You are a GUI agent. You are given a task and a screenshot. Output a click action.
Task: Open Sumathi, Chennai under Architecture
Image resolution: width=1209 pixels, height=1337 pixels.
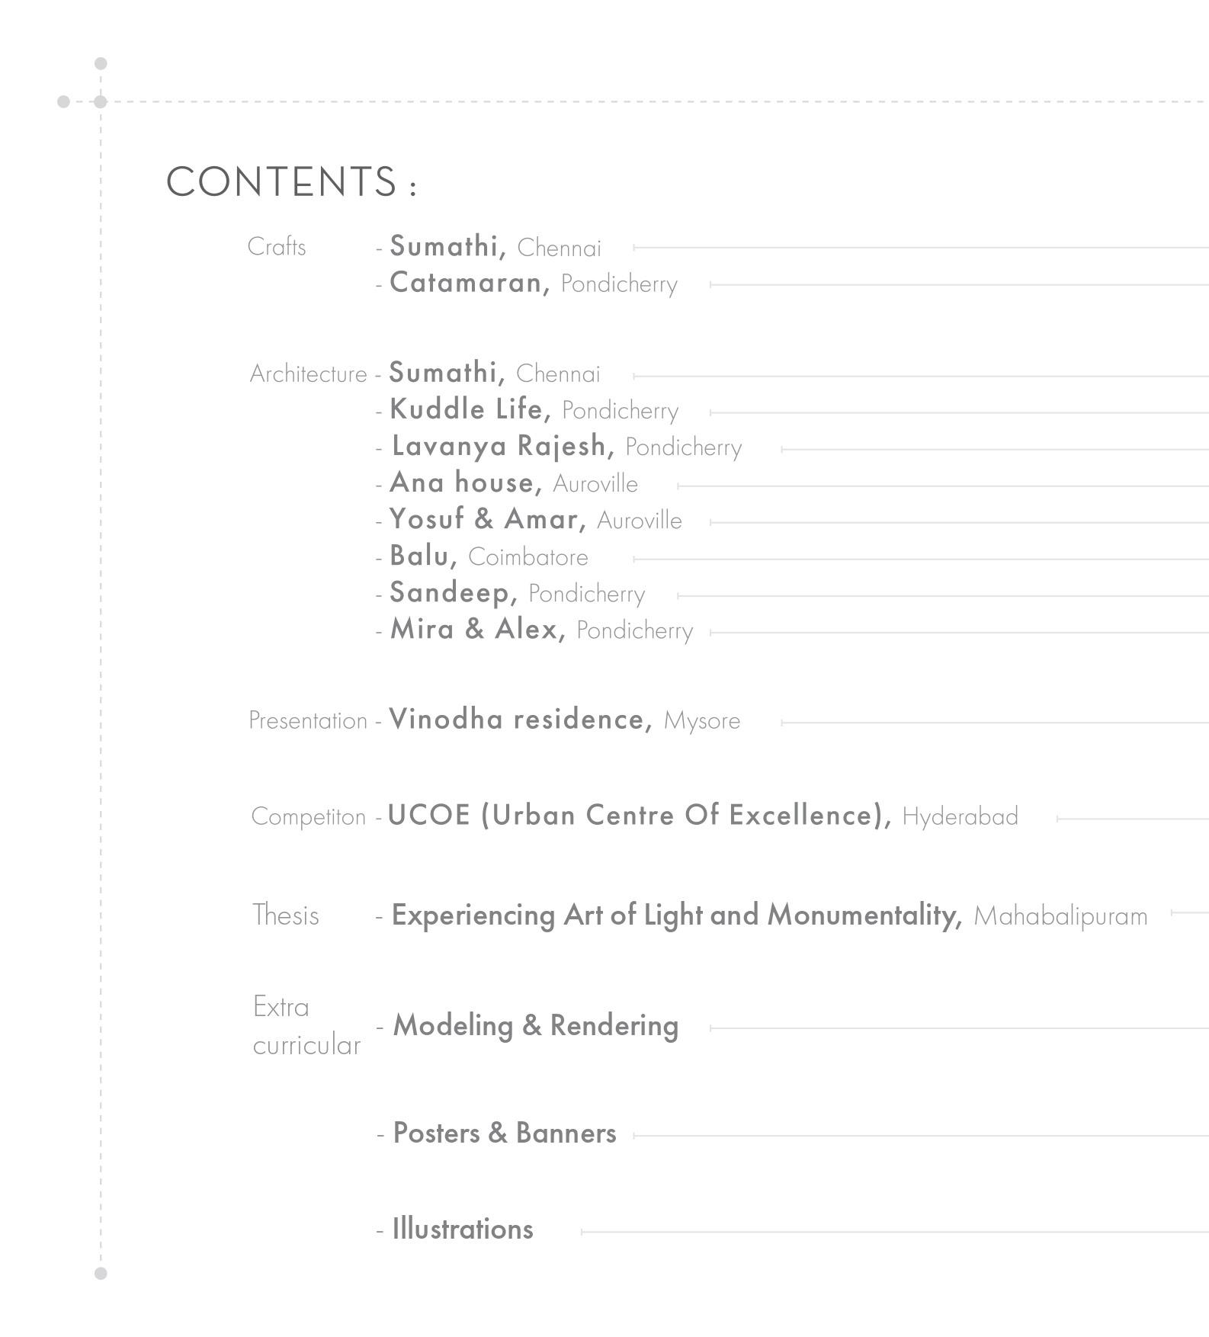495,374
